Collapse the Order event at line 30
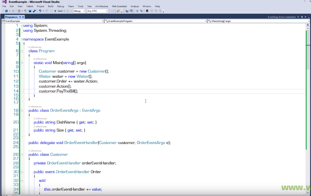The width and height of the screenshot is (311, 196). pyautogui.click(x=22, y=172)
